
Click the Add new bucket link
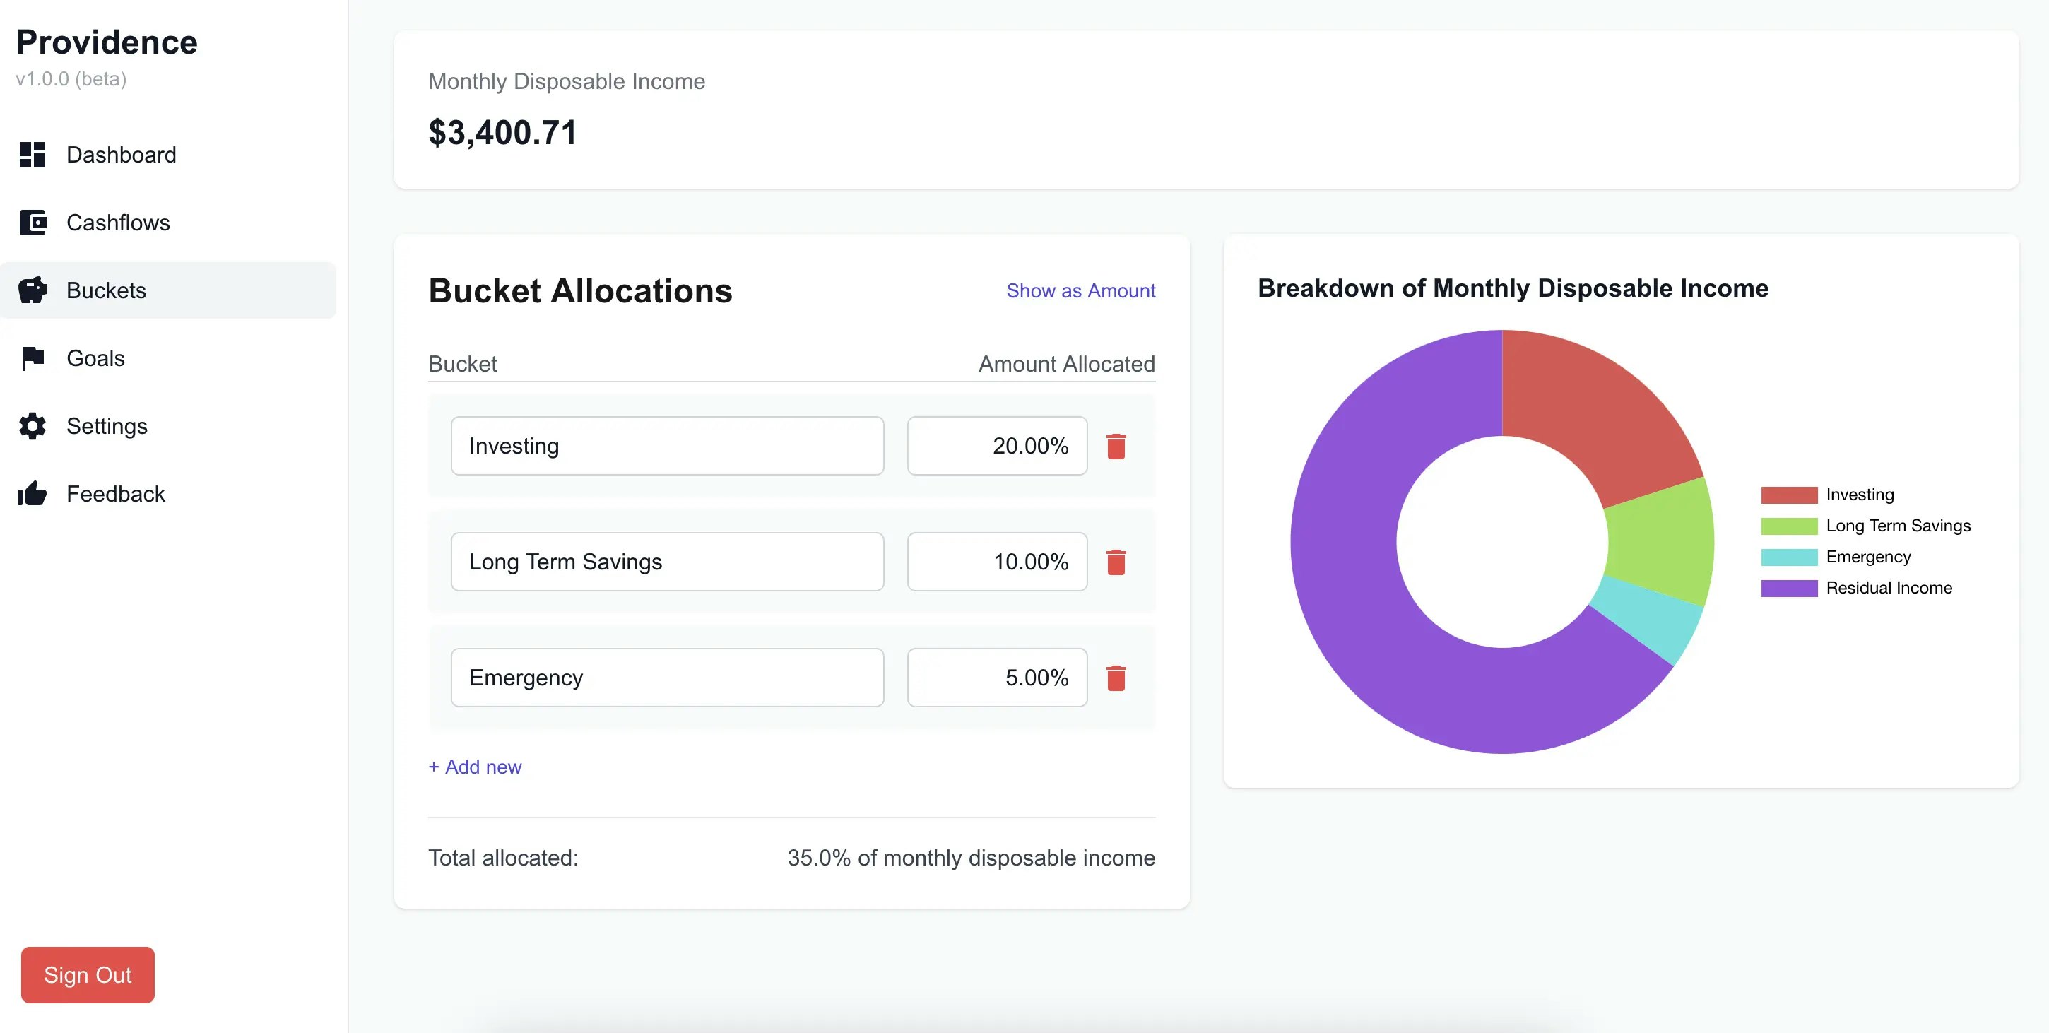pyautogui.click(x=475, y=767)
